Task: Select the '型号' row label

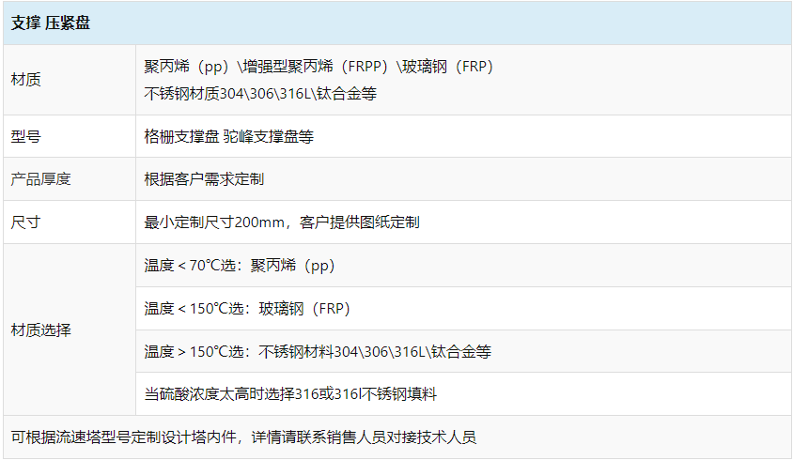Action: click(x=25, y=136)
